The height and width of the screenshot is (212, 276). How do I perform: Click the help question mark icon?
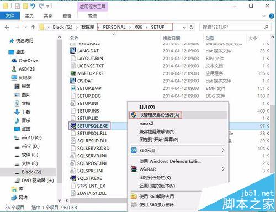[272, 16]
